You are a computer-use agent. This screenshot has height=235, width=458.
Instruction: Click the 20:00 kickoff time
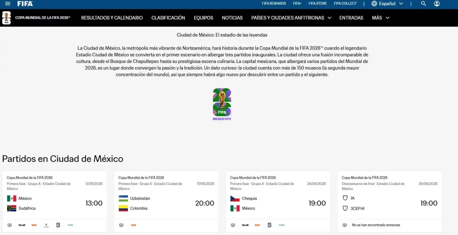click(204, 203)
